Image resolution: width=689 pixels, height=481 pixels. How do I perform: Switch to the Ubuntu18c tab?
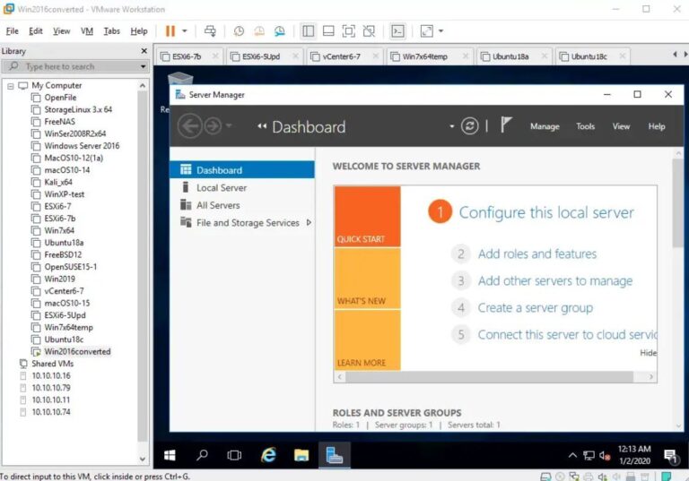coord(589,56)
